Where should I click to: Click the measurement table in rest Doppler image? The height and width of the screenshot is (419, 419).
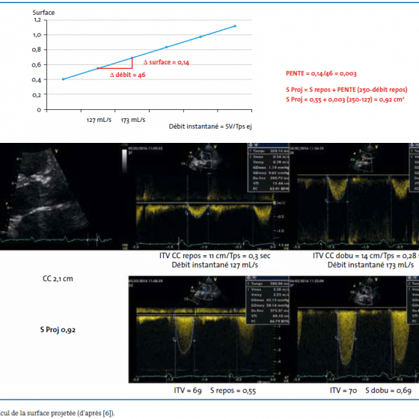269,168
